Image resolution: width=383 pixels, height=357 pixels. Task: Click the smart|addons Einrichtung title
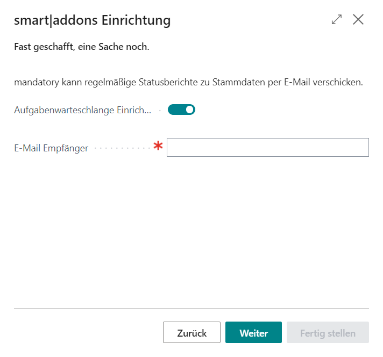92,20
